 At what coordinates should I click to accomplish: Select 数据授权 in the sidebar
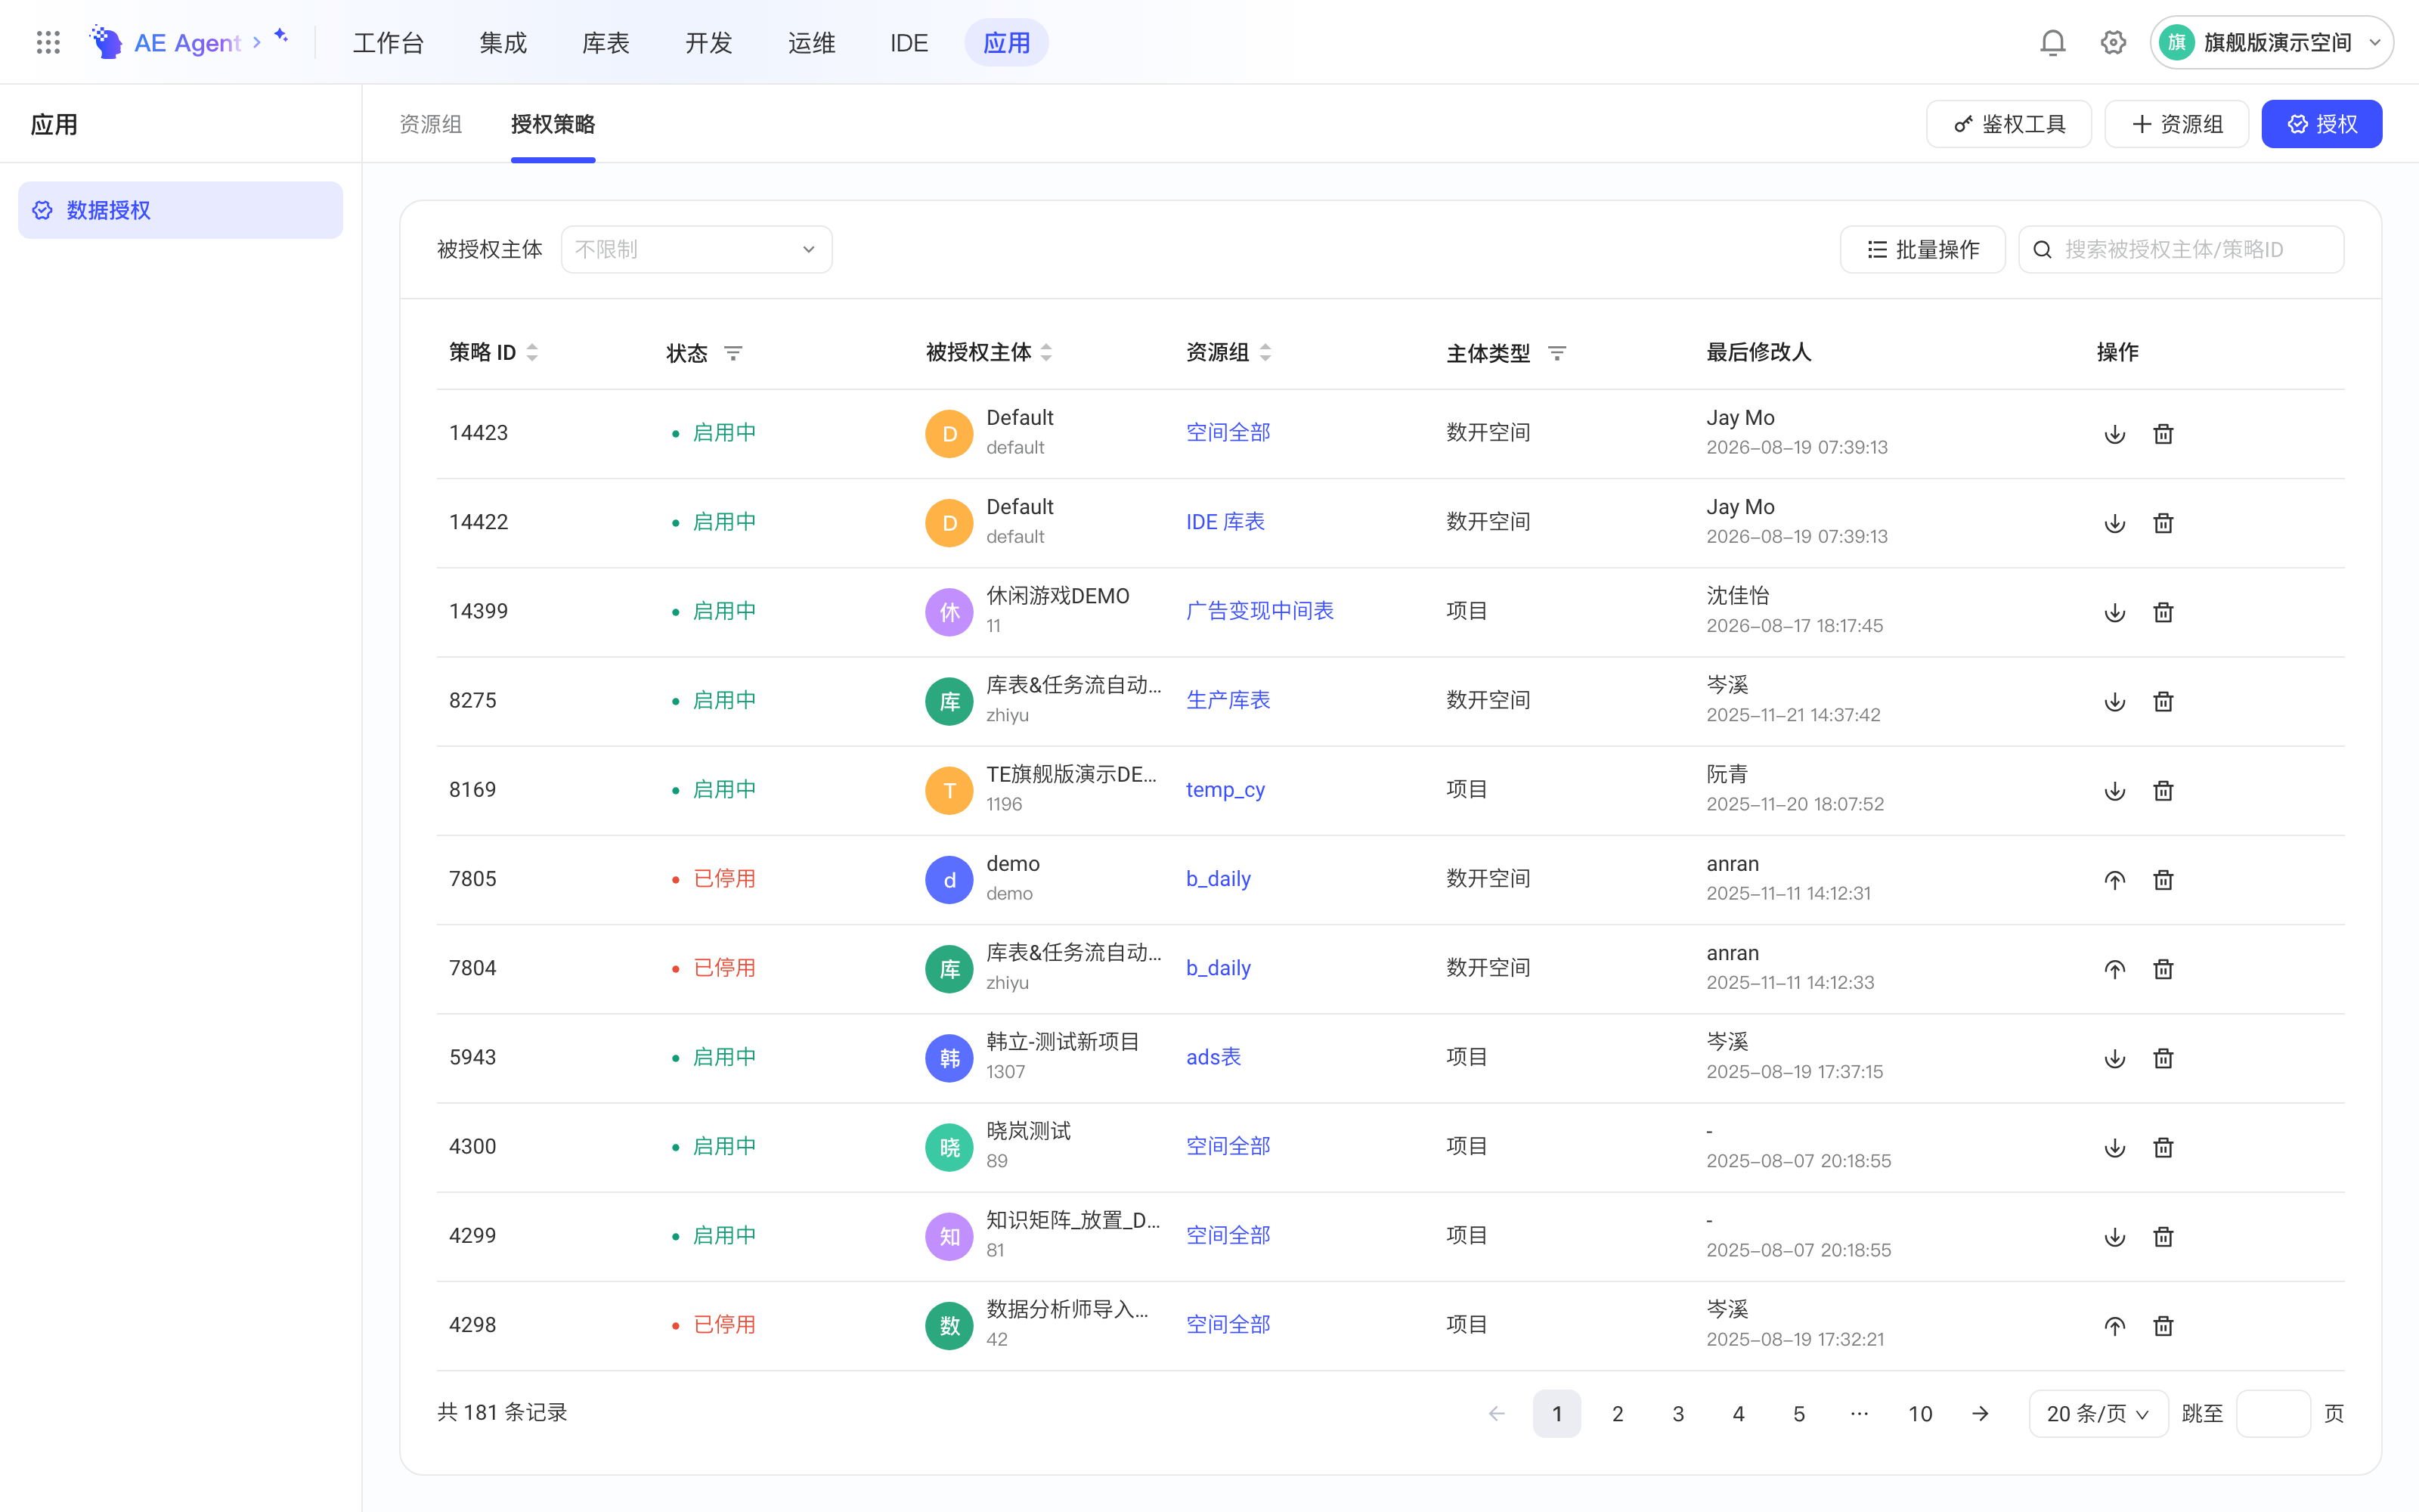click(x=180, y=210)
